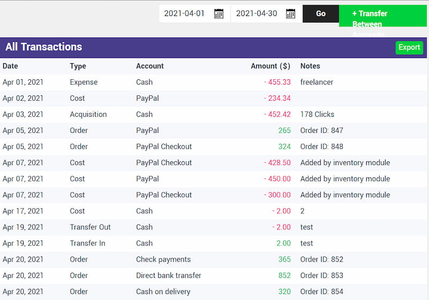Click the Go button
The image size is (429, 300).
[x=321, y=14]
